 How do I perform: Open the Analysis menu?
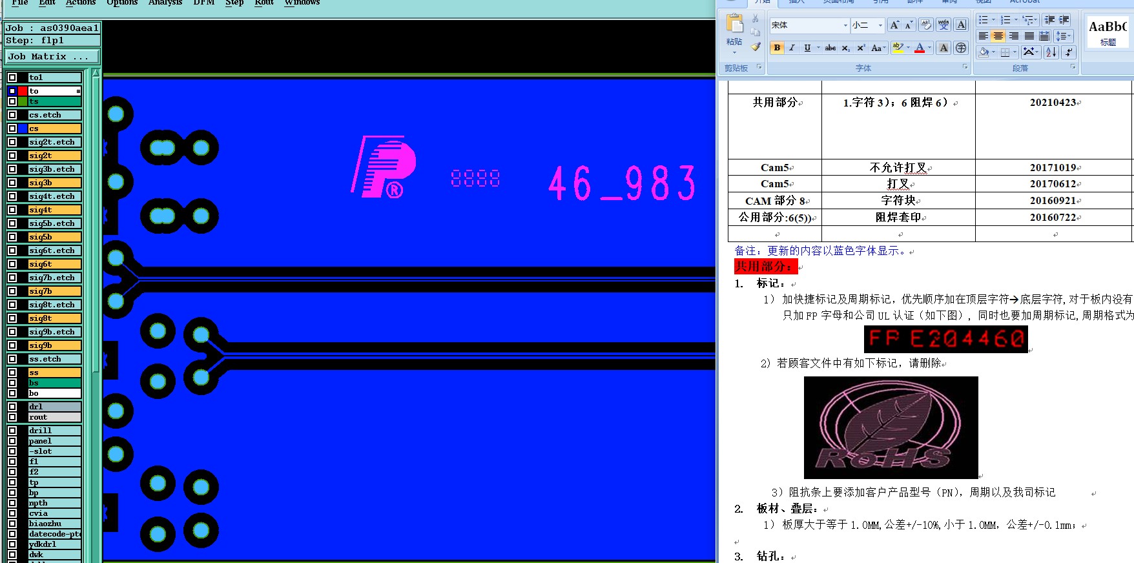[x=165, y=3]
